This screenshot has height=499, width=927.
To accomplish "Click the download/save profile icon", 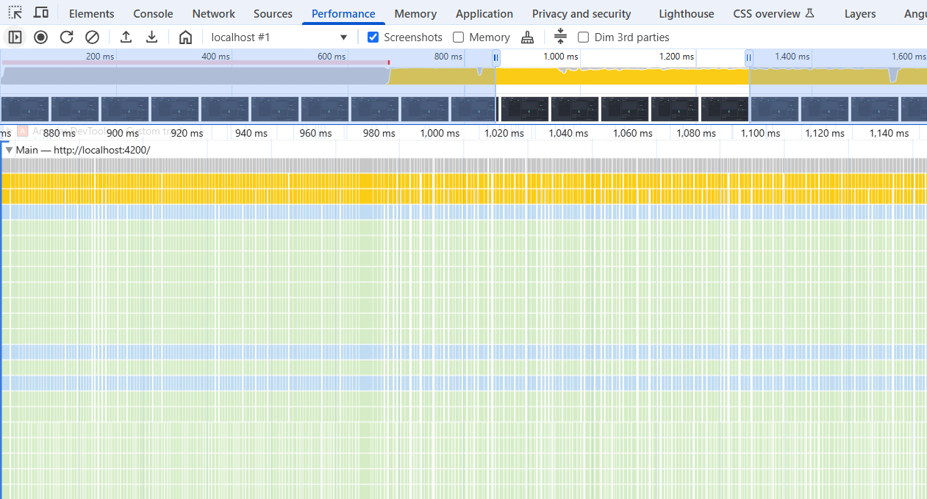I will pyautogui.click(x=151, y=37).
